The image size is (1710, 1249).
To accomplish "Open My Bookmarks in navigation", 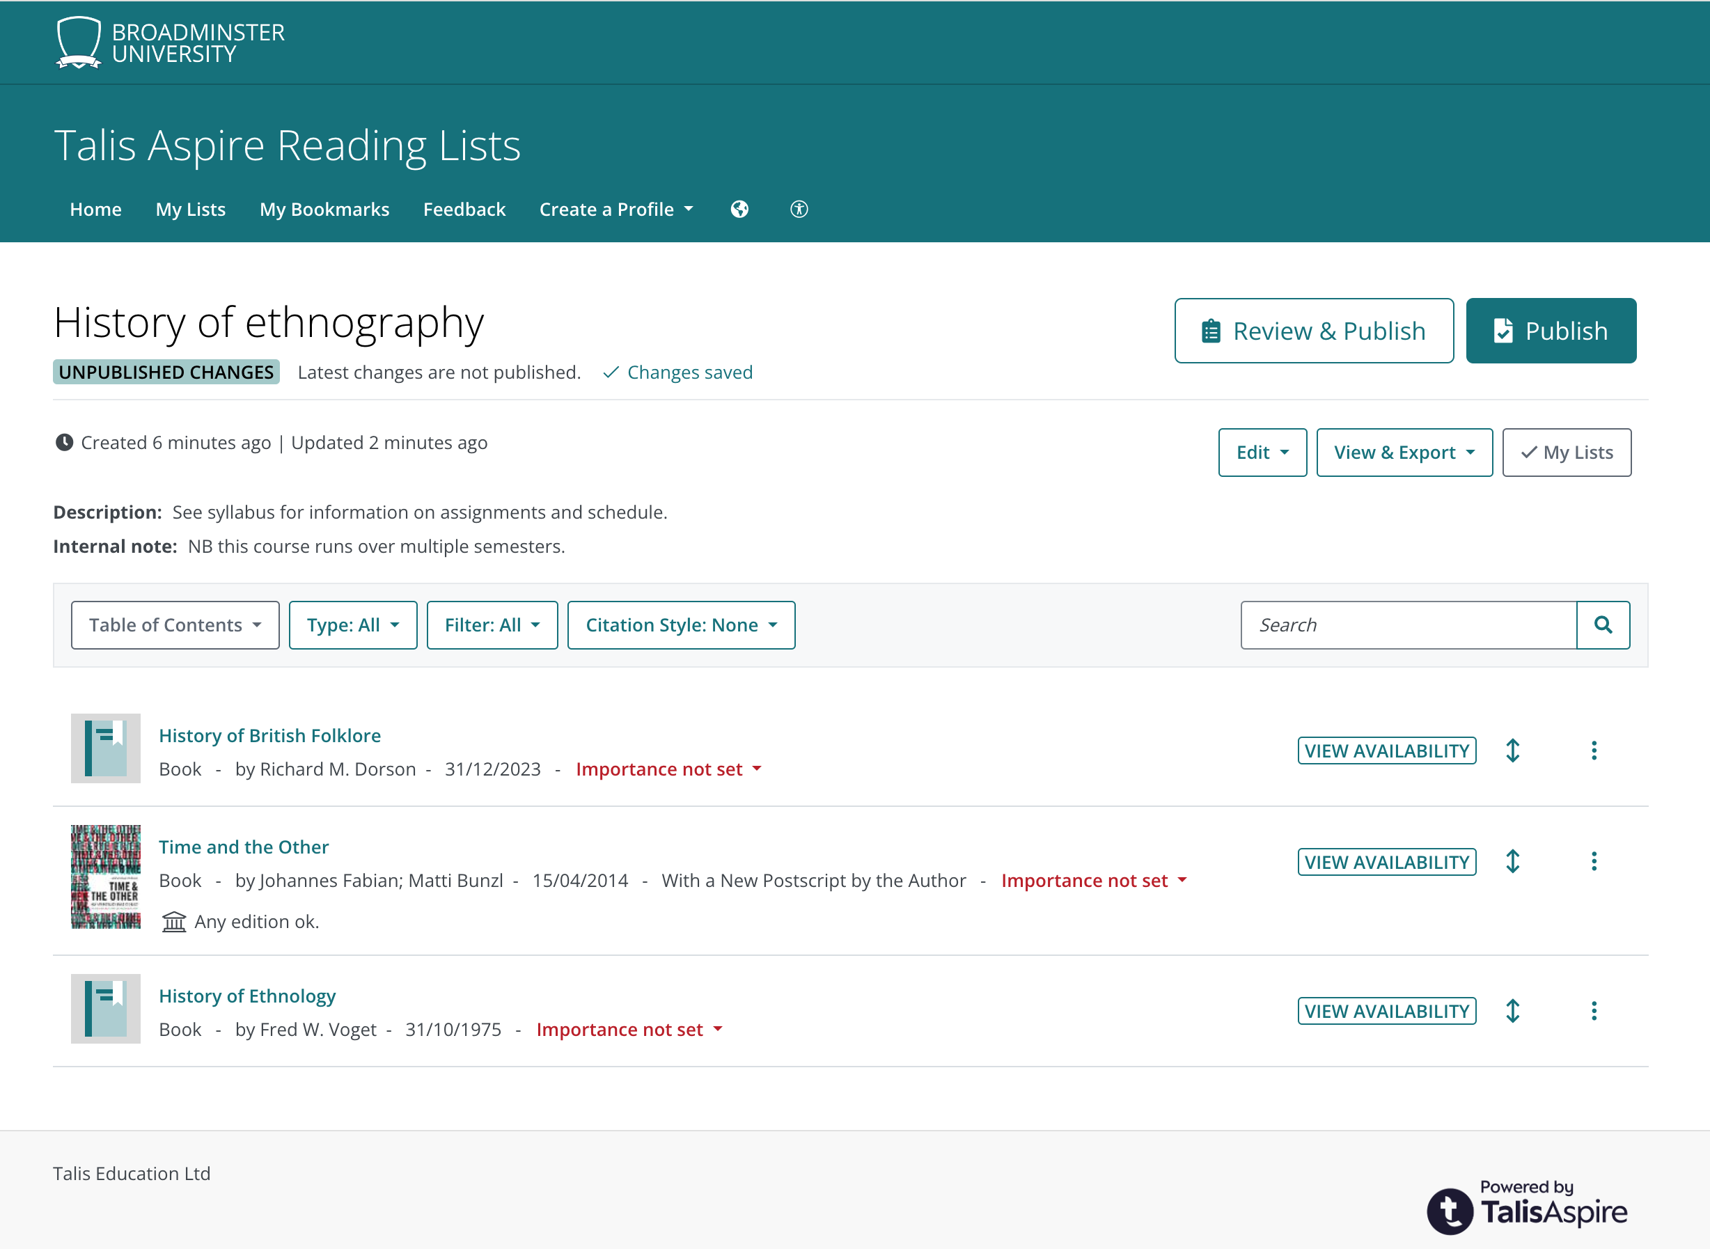I will click(x=324, y=210).
